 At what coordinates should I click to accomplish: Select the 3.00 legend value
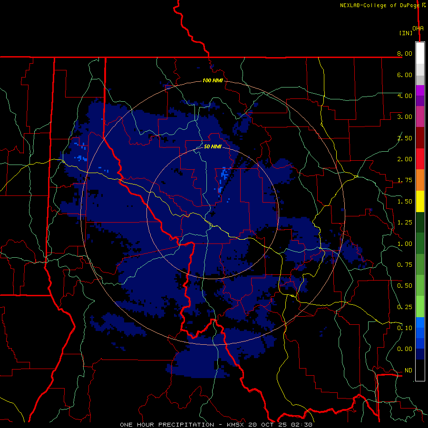[405, 117]
